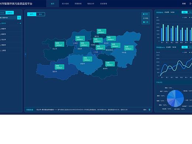Click the cyan search magnifier button
The height and width of the screenshot is (144, 192).
point(19,18)
